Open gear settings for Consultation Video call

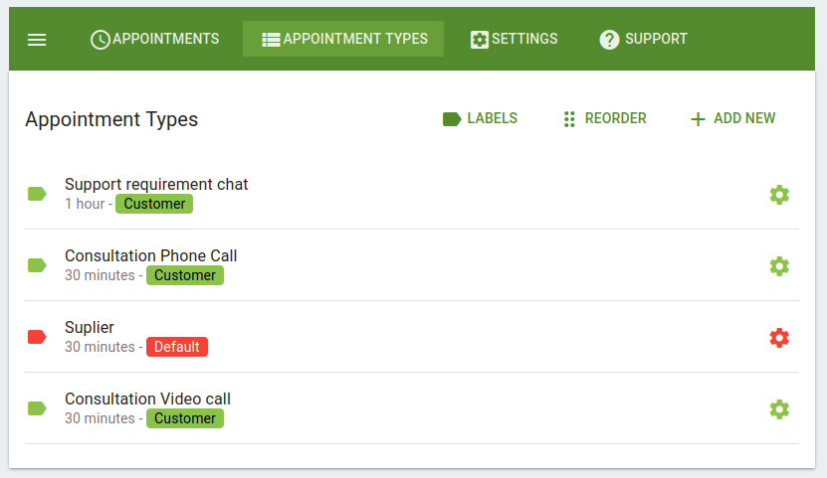point(779,409)
